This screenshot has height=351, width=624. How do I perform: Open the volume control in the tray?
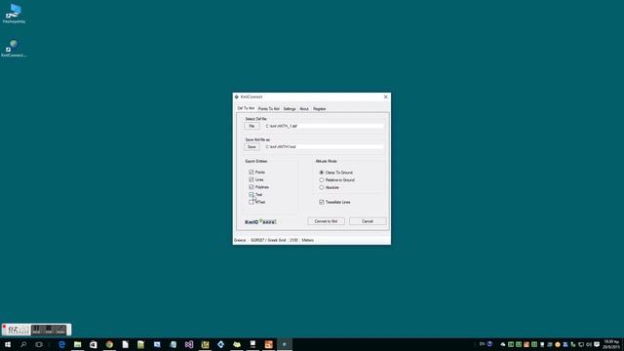pos(589,344)
